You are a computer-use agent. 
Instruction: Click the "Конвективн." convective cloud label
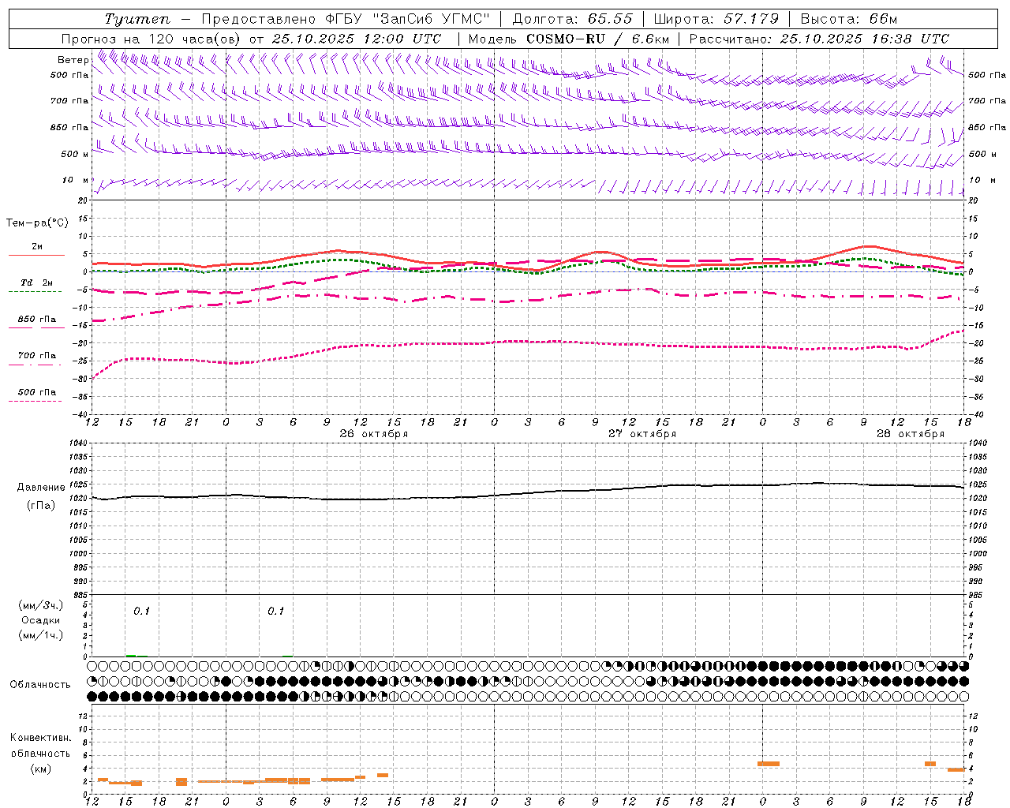click(x=41, y=738)
